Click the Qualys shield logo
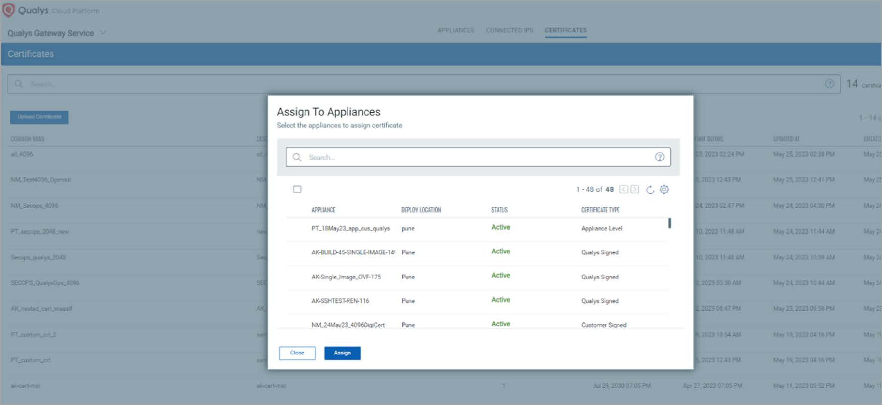The image size is (882, 405). [x=9, y=10]
